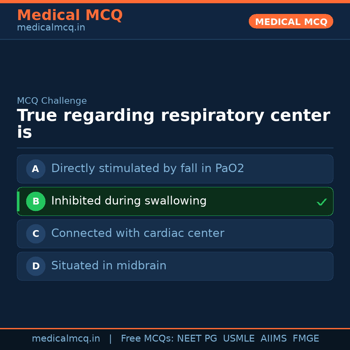Click the USMLE label in footer
The width and height of the screenshot is (350, 350).
coord(239,339)
